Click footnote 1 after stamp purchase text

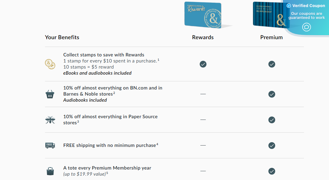(158, 60)
